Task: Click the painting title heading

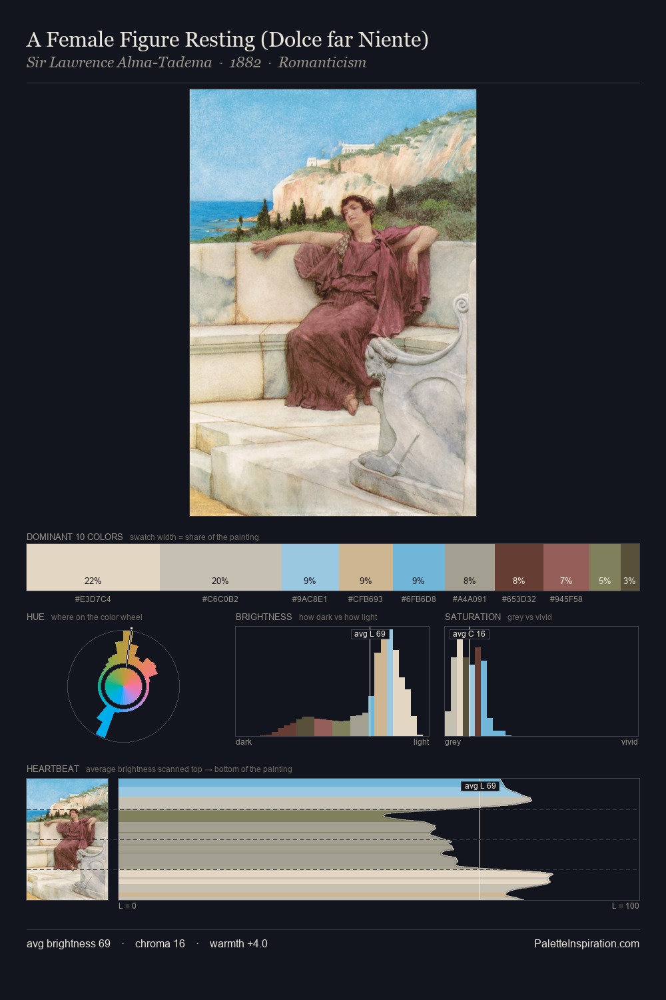Action: pyautogui.click(x=227, y=39)
